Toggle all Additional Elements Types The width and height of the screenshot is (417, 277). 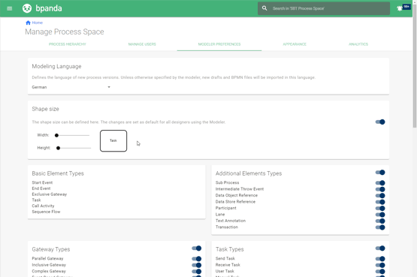click(x=380, y=173)
